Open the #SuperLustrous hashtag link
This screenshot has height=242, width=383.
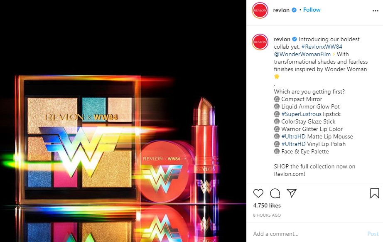point(302,114)
